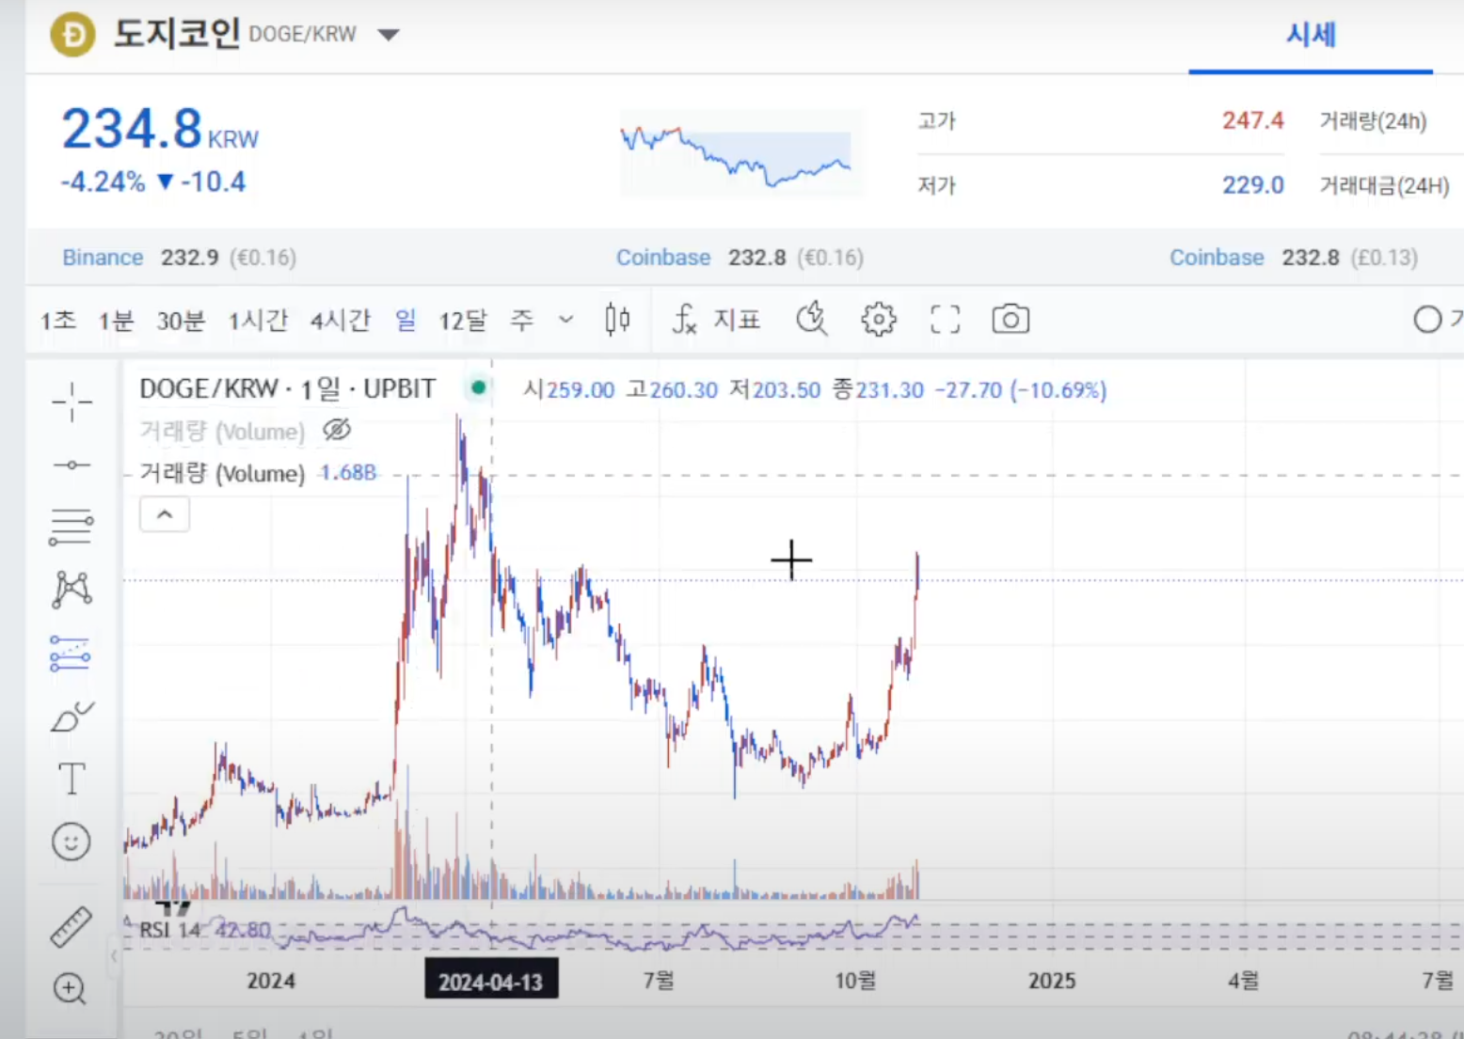
Task: Choose the prediction and measurement tool
Action: tap(71, 653)
